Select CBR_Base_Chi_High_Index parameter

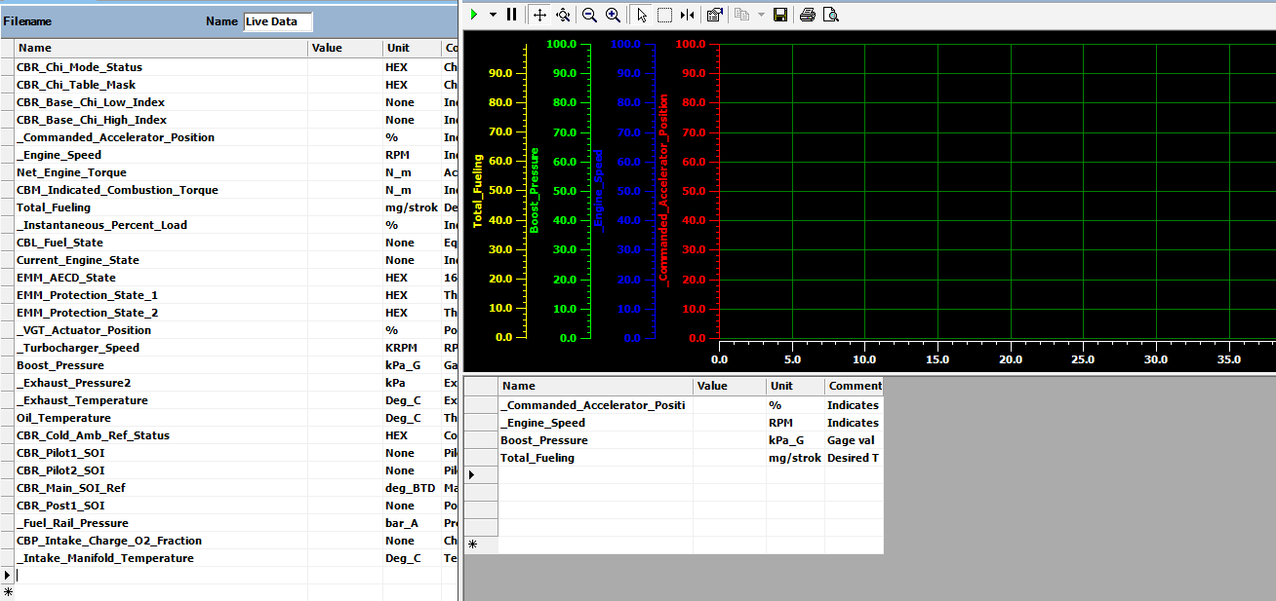(x=92, y=120)
